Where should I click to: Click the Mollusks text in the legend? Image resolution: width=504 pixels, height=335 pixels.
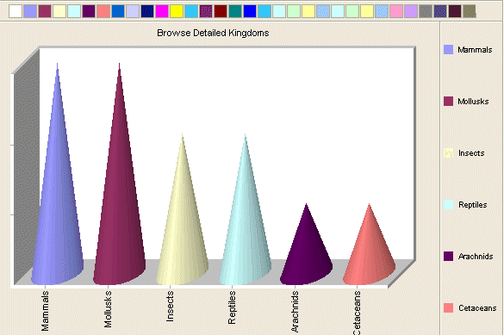(473, 102)
